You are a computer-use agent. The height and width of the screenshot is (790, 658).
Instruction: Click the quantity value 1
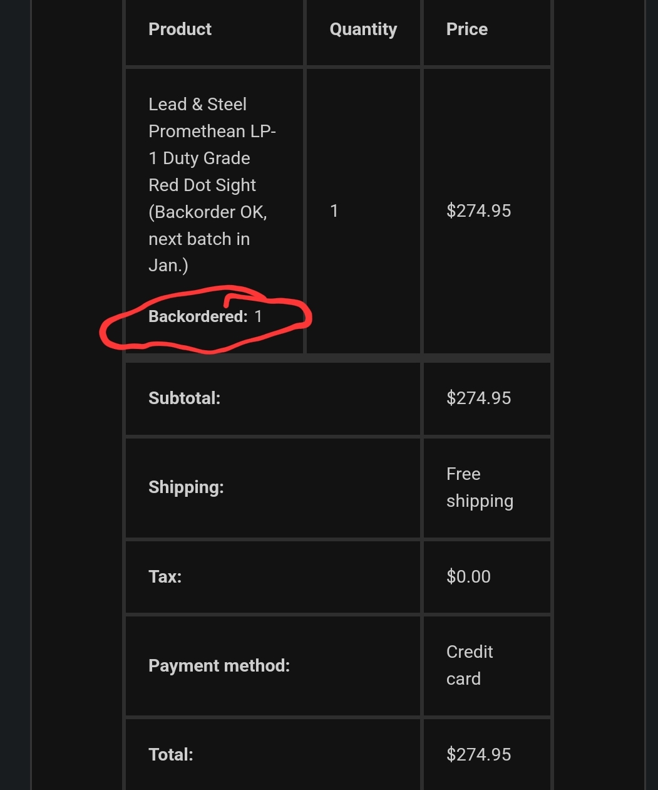click(x=334, y=211)
